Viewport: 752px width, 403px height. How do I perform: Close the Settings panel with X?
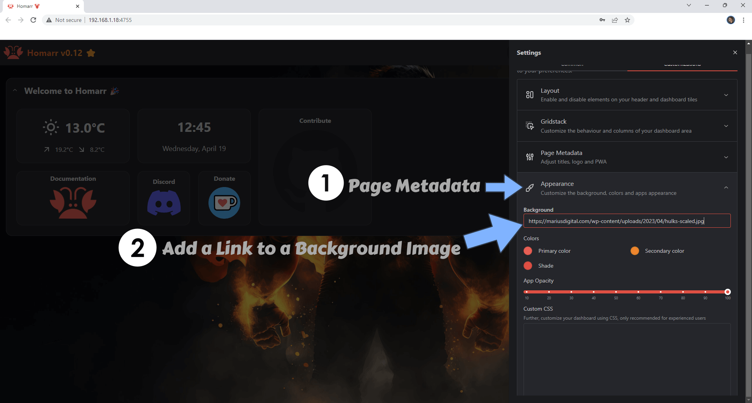pyautogui.click(x=735, y=52)
